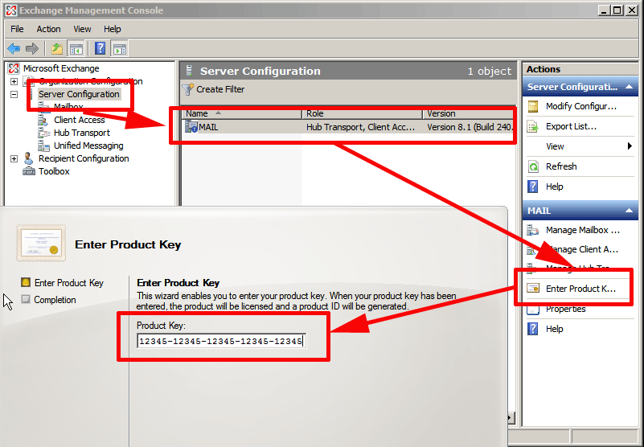Image resolution: width=644 pixels, height=447 pixels.
Task: Click Completion wizard step
Action: (x=55, y=300)
